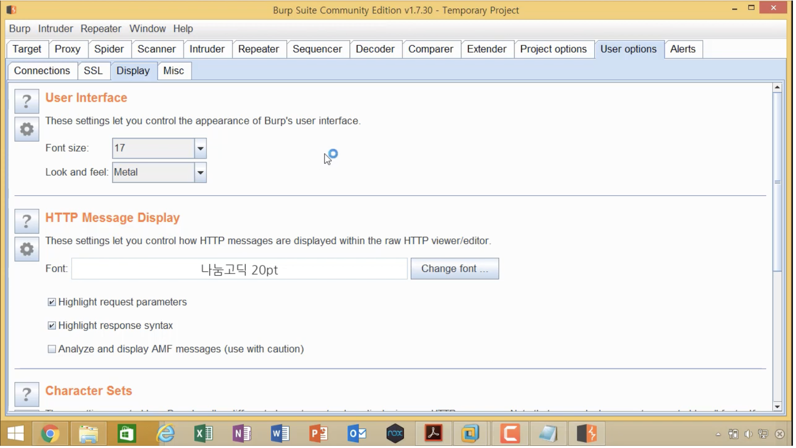Click the Change font button
The height and width of the screenshot is (448, 796).
coord(454,269)
